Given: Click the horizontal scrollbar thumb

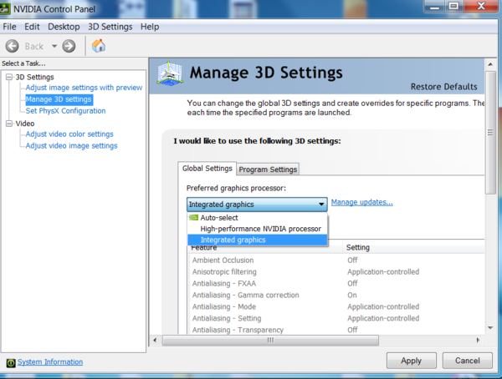Looking at the screenshot, I should [x=270, y=341].
